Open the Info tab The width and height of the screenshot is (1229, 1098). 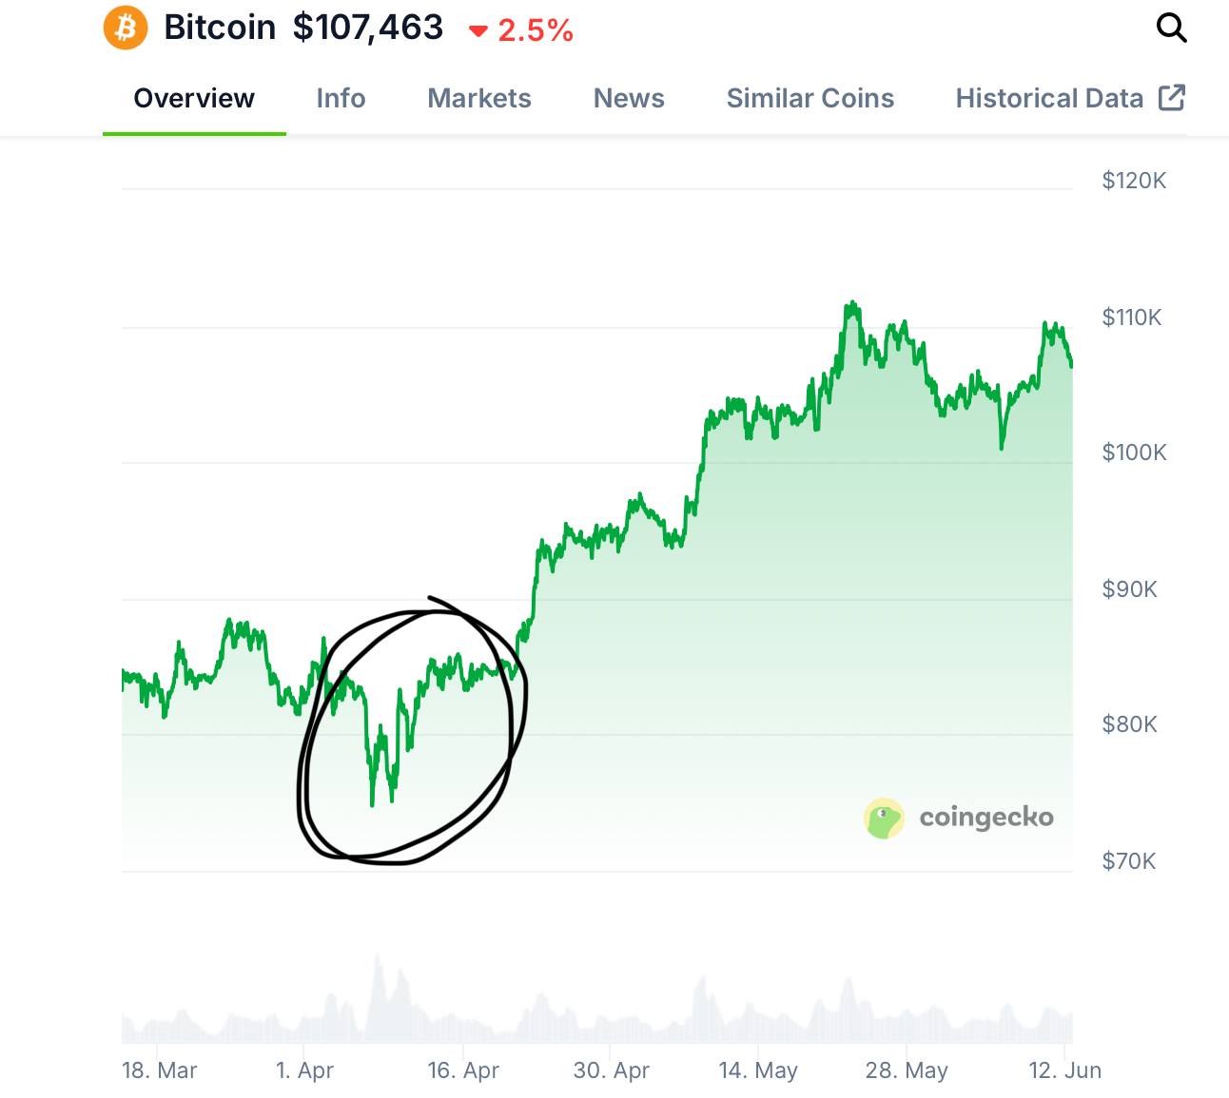click(x=341, y=99)
